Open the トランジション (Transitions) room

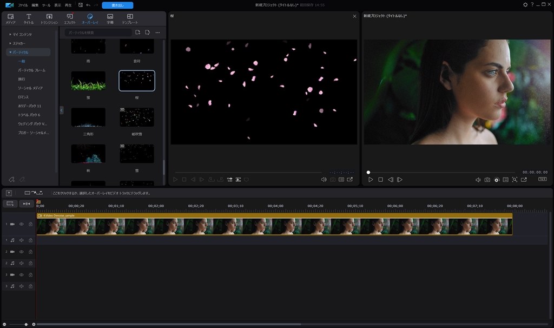[x=49, y=19]
